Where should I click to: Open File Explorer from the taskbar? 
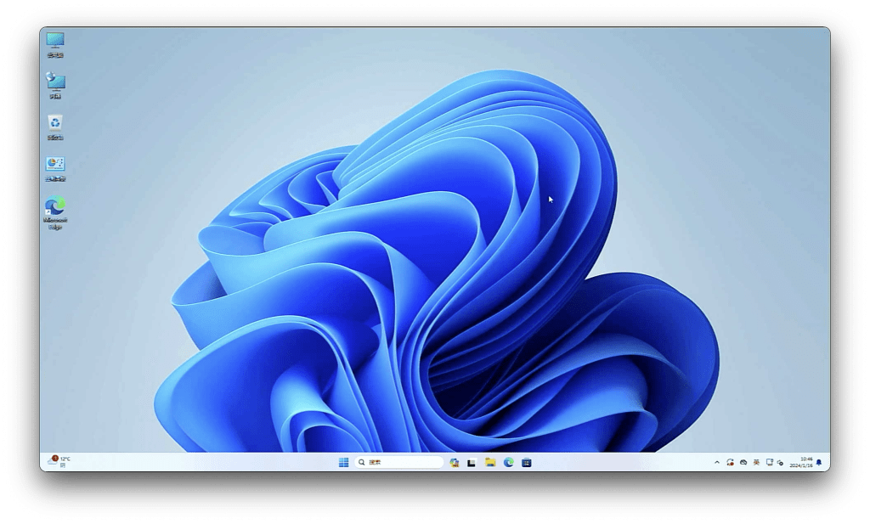[x=490, y=462]
